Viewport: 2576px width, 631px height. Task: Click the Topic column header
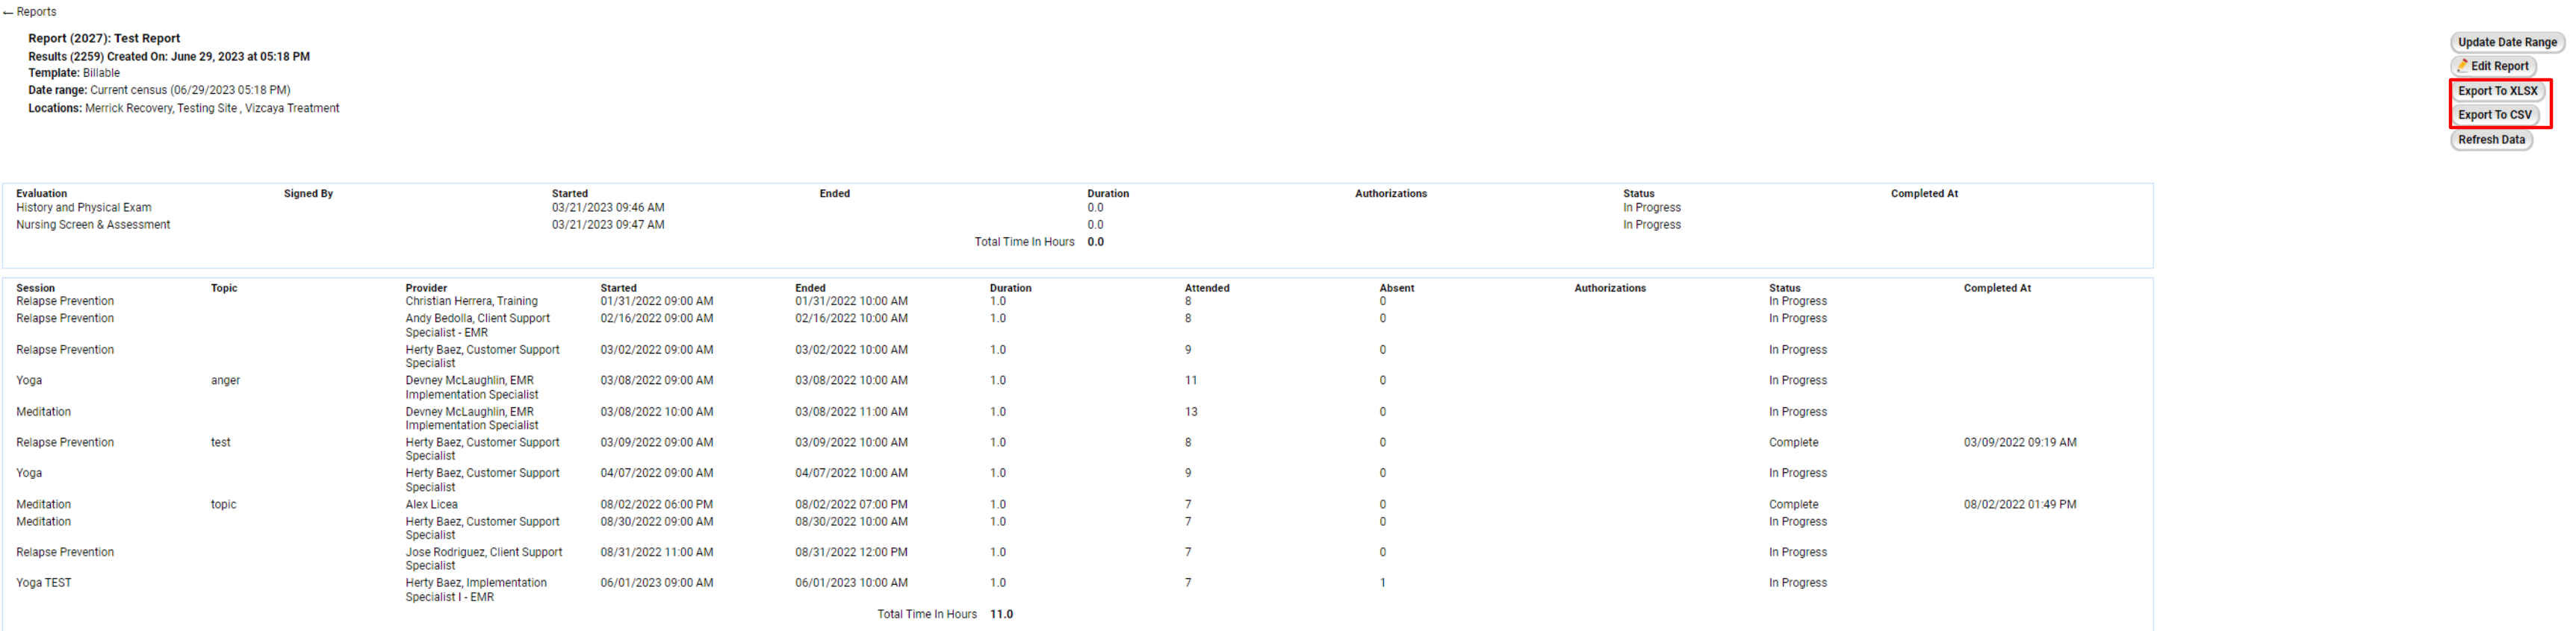click(224, 288)
